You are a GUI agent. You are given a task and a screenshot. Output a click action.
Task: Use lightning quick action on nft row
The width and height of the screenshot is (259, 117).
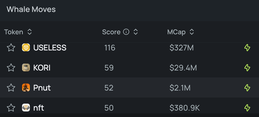(247, 108)
